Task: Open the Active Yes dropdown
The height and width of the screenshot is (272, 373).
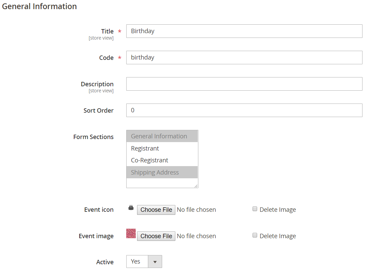Action: click(144, 262)
